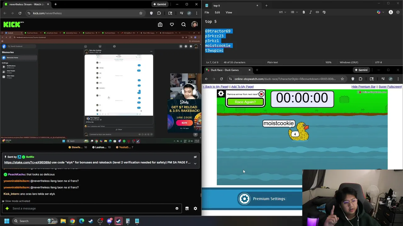Open Notepad settings gear

tap(398, 12)
